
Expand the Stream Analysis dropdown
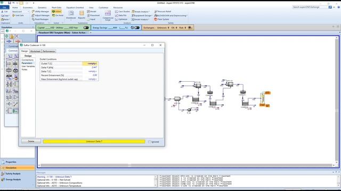[149, 12]
